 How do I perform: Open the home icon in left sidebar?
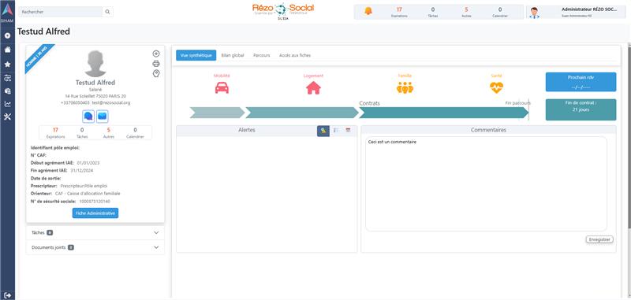(x=7, y=50)
